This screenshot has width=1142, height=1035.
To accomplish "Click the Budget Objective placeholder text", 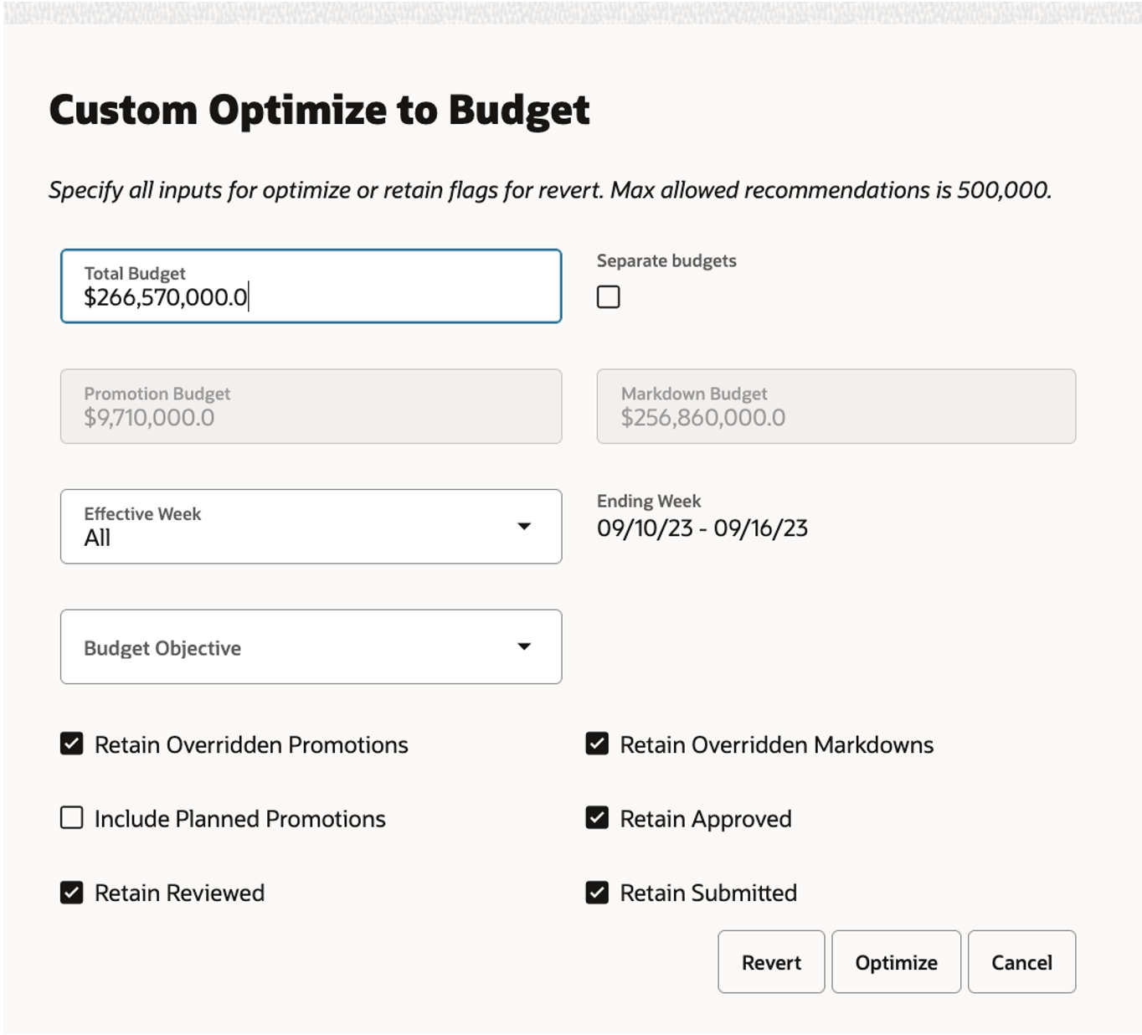I will [x=162, y=648].
